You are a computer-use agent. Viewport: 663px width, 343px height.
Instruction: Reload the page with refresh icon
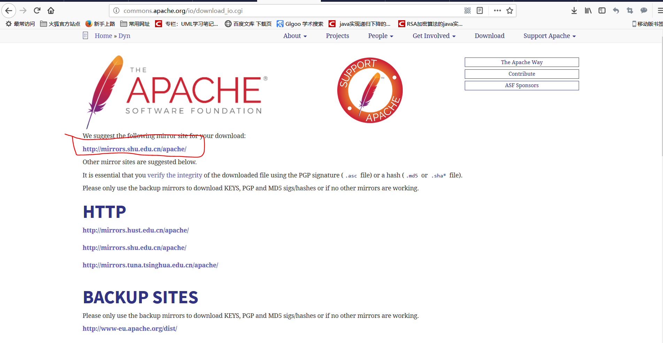pyautogui.click(x=37, y=10)
